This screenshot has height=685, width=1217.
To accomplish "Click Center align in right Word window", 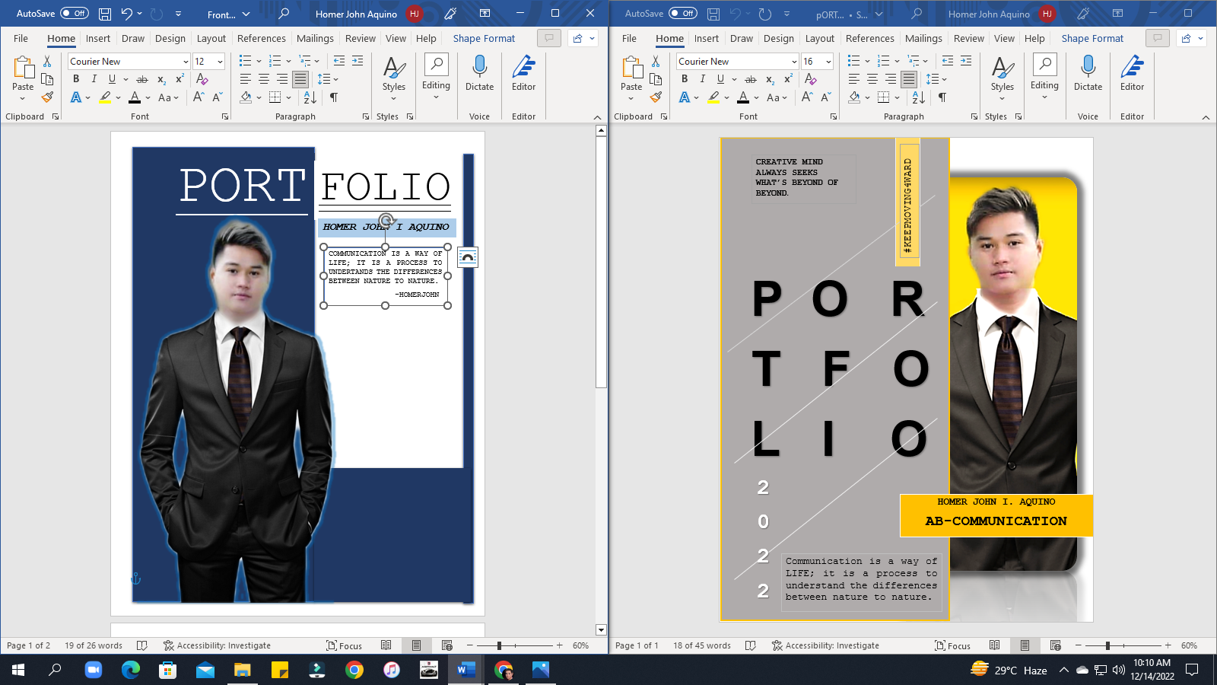I will [x=872, y=79].
